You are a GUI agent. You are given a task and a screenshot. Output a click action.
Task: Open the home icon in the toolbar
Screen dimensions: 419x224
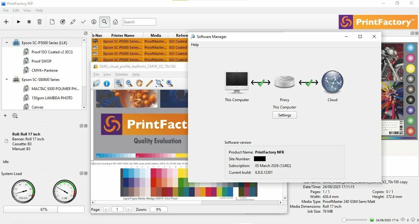115,22
